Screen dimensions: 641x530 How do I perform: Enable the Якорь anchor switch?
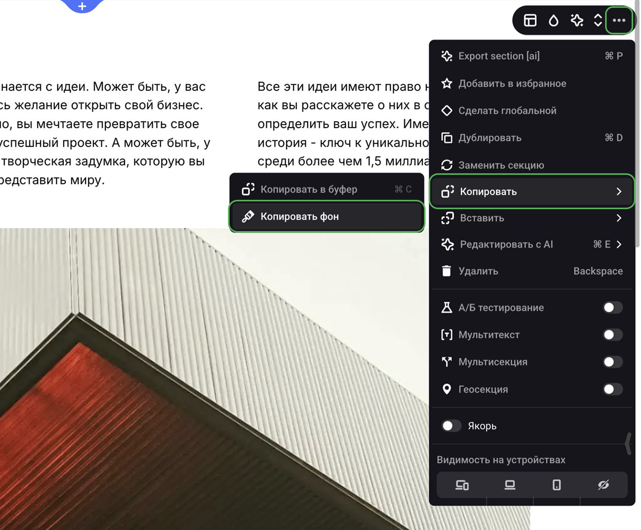(x=451, y=426)
